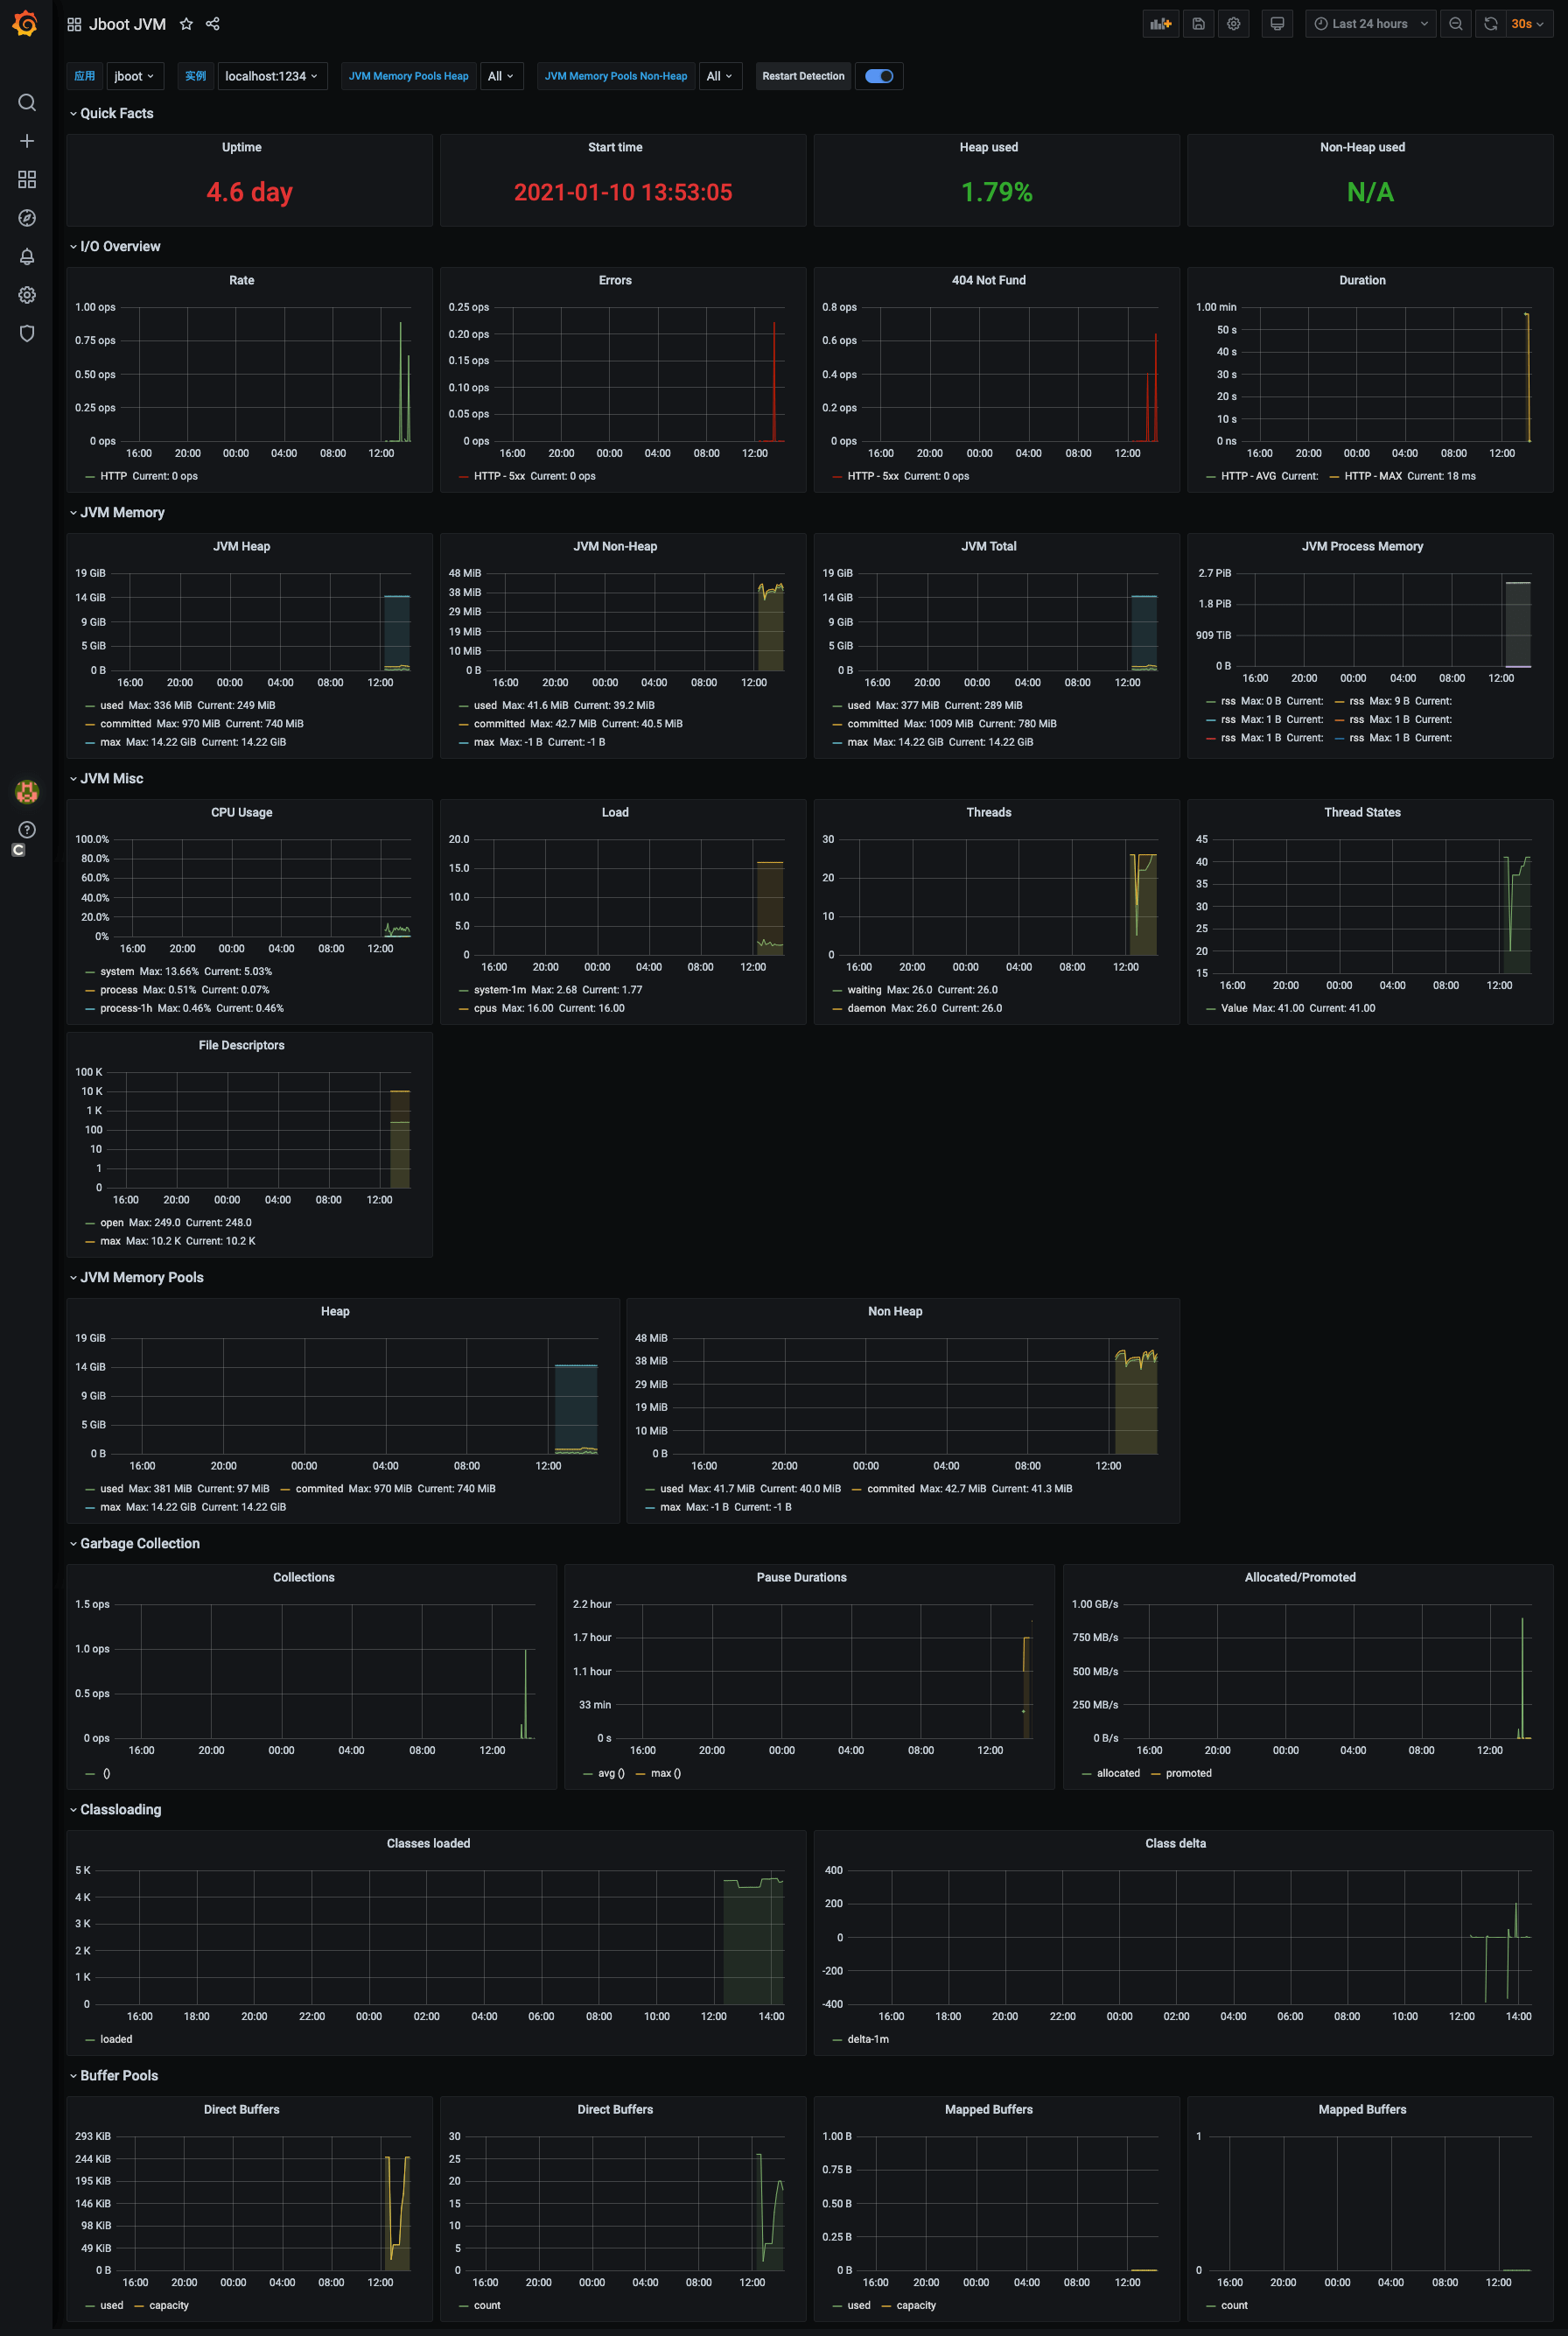Open the Collections panel title
Image resolution: width=1568 pixels, height=2336 pixels.
[304, 1577]
